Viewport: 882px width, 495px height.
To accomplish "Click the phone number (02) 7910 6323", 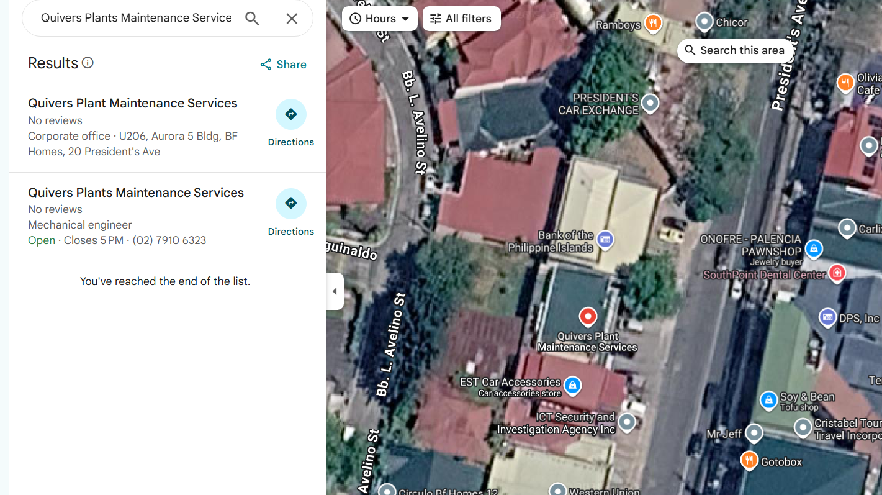I will point(169,240).
